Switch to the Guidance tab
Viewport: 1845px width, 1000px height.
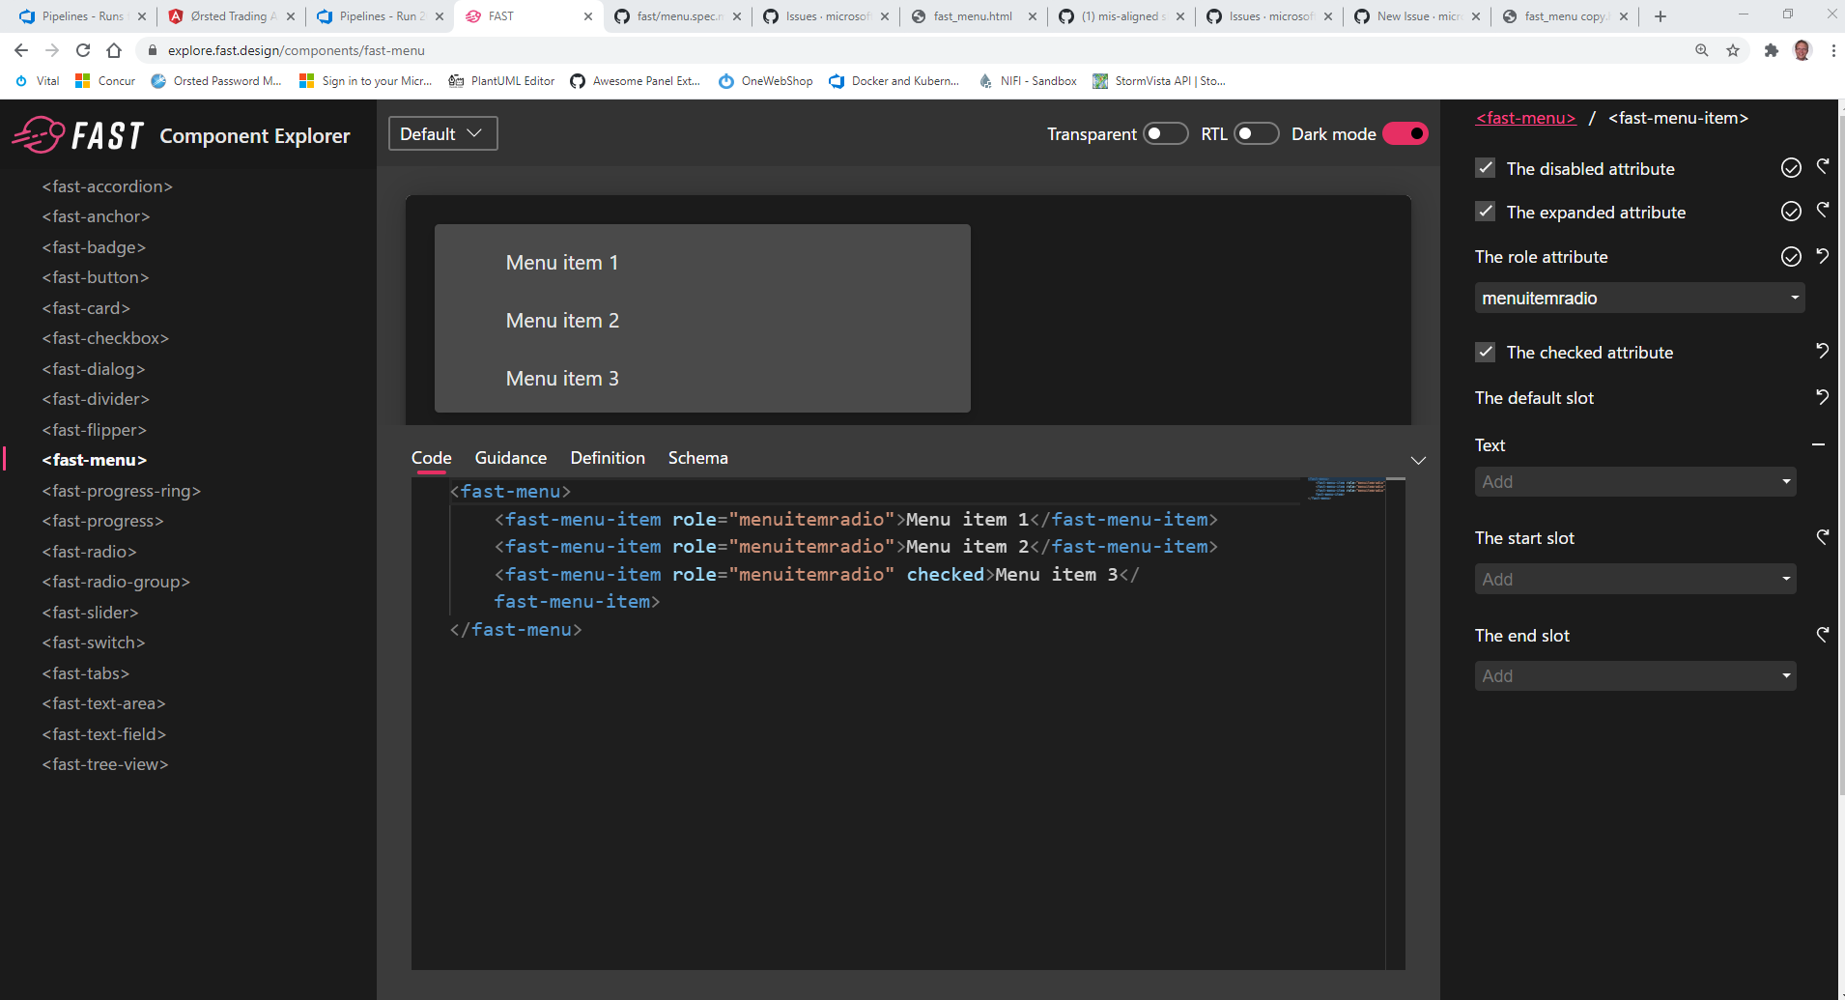point(510,457)
